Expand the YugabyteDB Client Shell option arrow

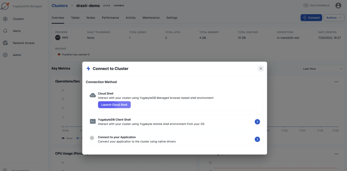click(257, 122)
